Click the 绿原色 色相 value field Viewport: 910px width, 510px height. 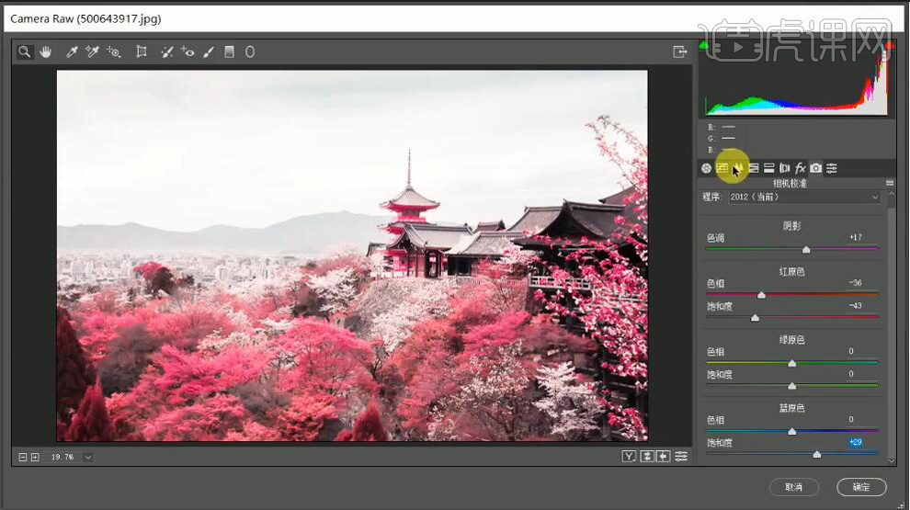pyautogui.click(x=851, y=351)
